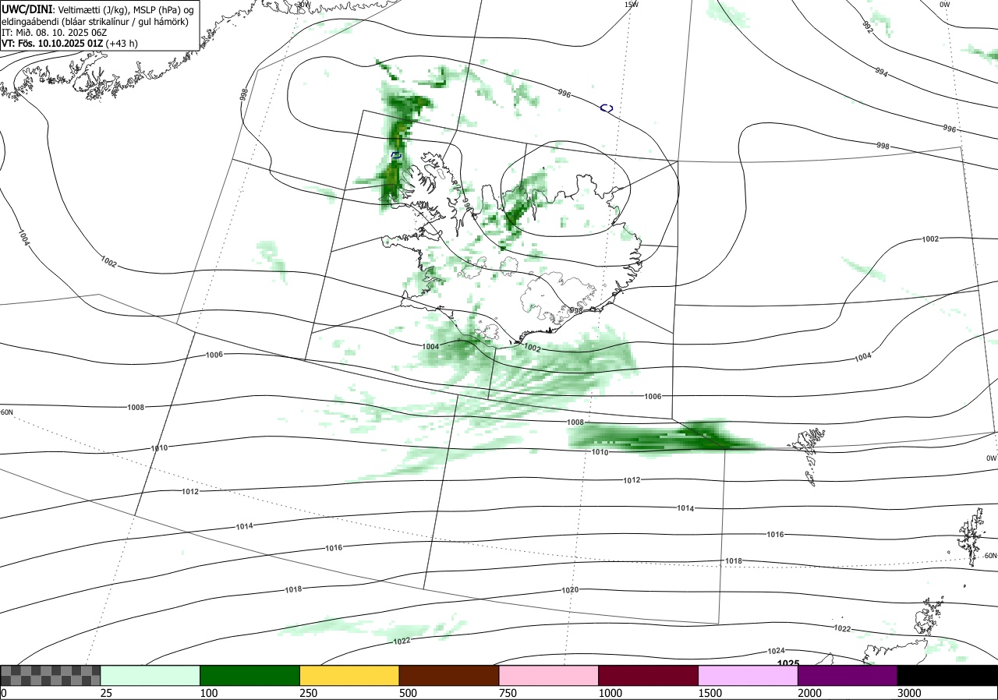Viewport: 998px width, 700px height.
Task: Click the gray checkered 0–25 legend swatch
Action: (51, 675)
